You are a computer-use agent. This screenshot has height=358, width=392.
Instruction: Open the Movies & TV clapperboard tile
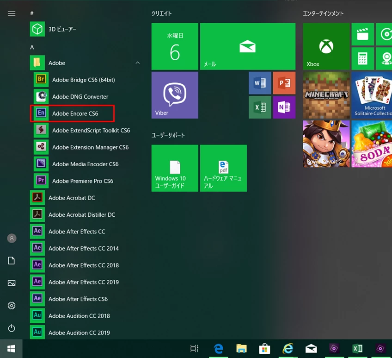[363, 34]
